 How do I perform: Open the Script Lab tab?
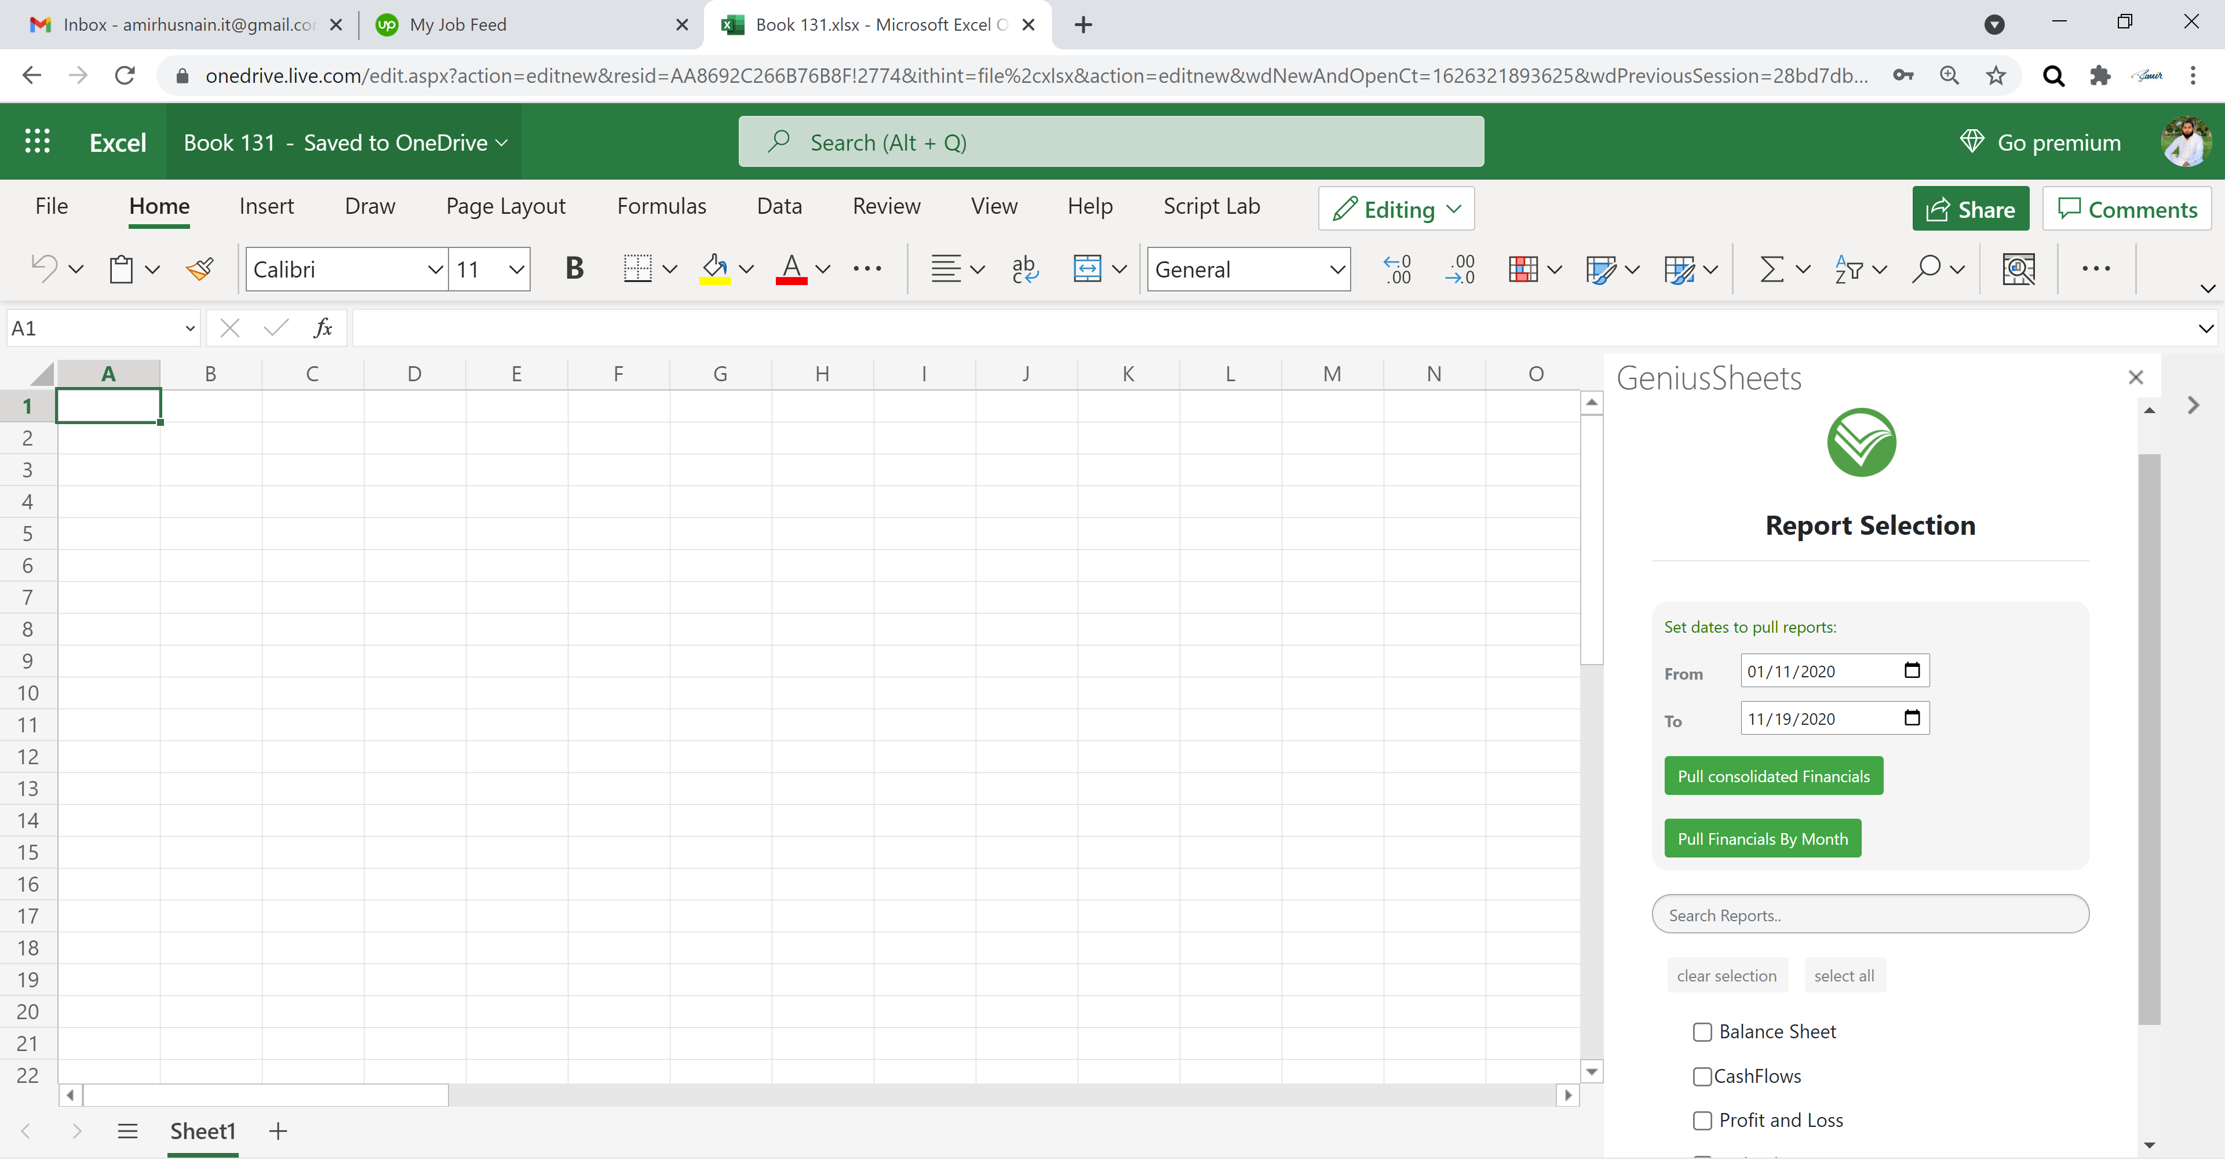1211,206
